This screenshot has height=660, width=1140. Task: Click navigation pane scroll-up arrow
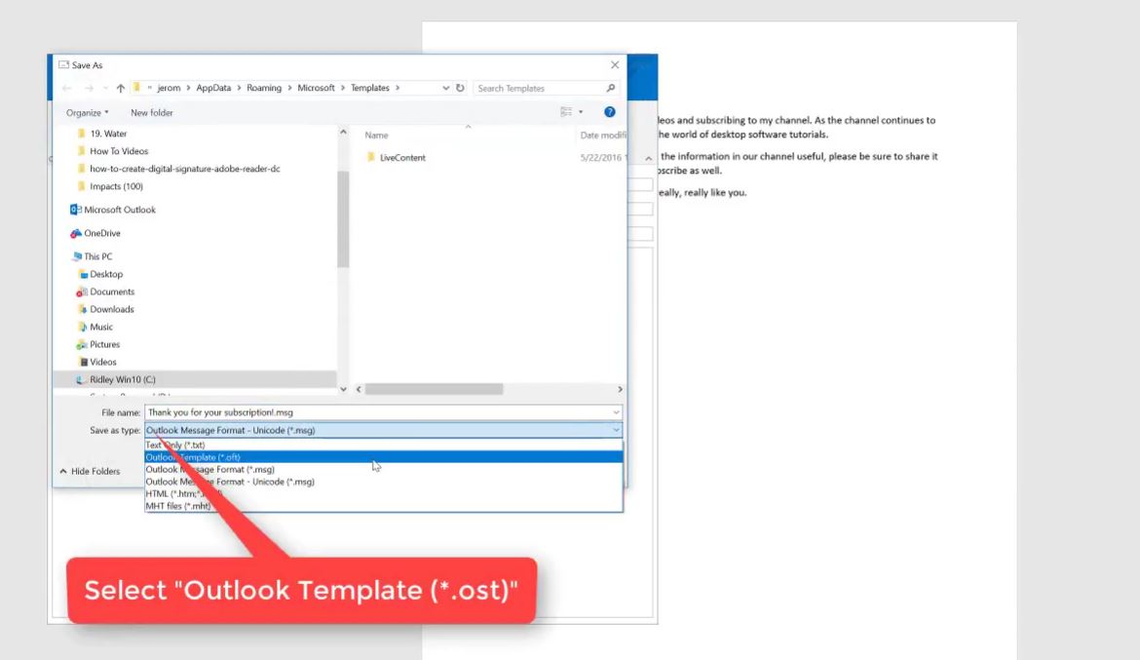[343, 132]
